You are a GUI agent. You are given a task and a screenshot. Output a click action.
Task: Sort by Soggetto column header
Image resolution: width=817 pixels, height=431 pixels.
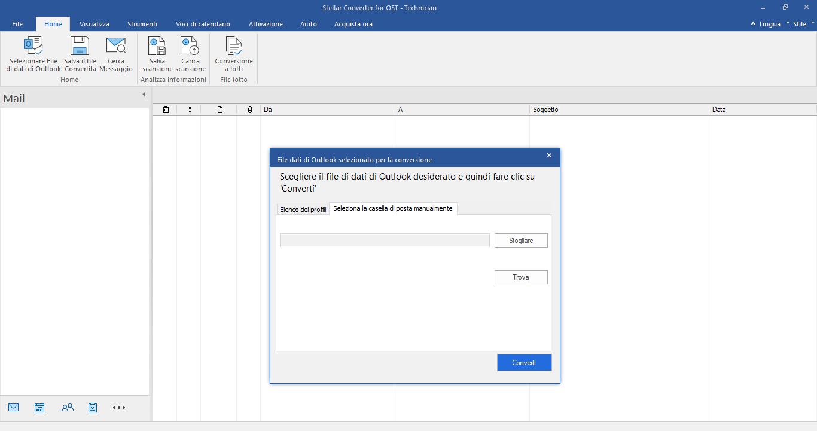point(620,110)
